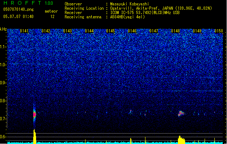
Task: Click the name Masayuki Kobayashi
Action: click(129, 4)
